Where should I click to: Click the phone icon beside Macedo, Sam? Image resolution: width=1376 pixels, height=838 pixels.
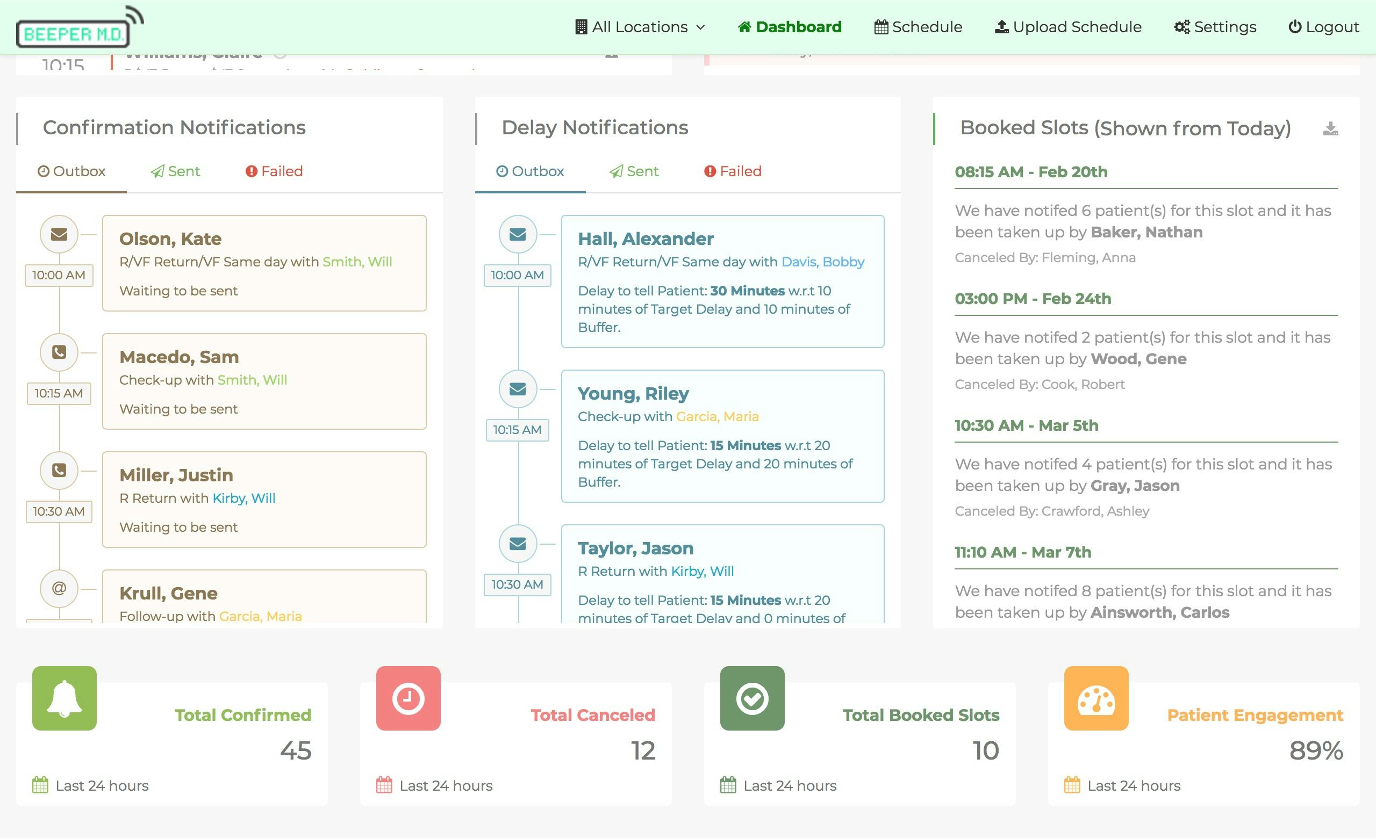pos(59,352)
